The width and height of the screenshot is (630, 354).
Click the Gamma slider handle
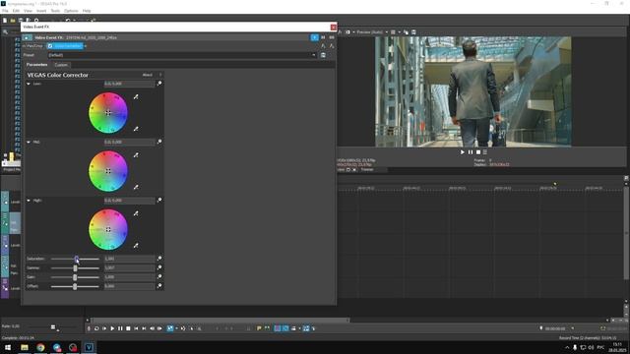coord(75,268)
